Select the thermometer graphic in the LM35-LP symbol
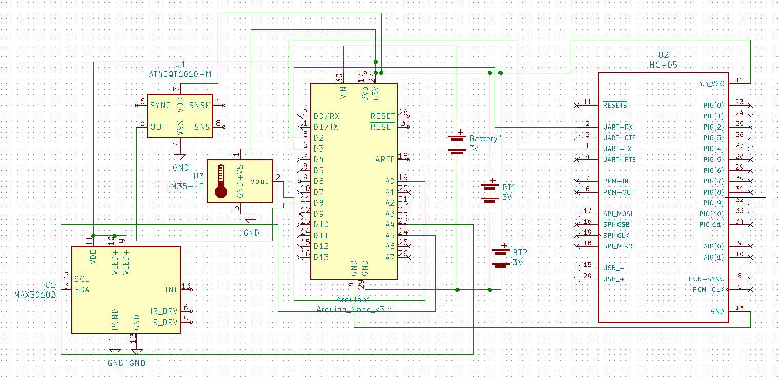Screen dimensions: 778x377 point(221,181)
